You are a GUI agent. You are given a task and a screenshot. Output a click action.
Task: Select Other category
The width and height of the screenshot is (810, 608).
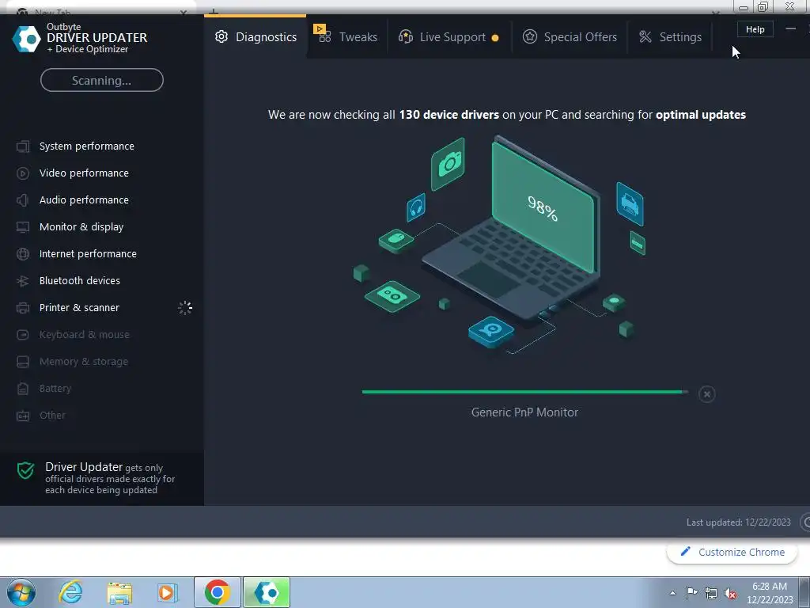(52, 415)
